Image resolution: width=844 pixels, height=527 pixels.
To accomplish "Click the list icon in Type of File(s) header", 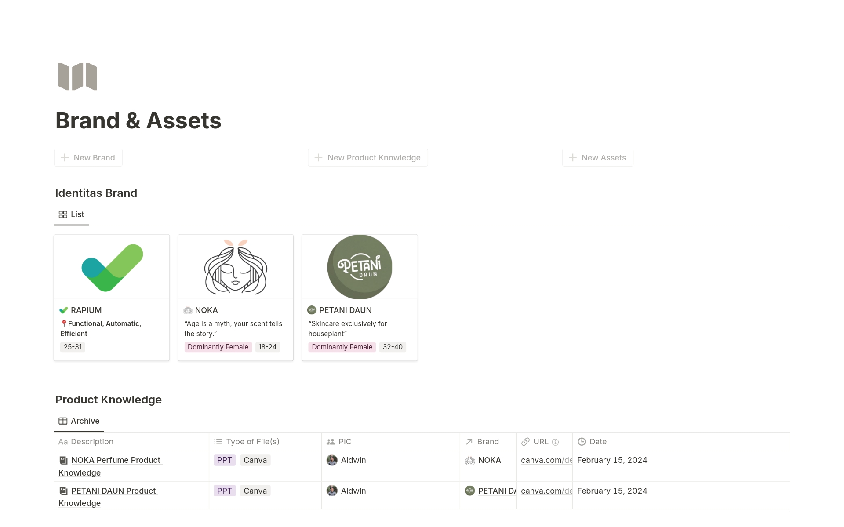I will (x=218, y=441).
